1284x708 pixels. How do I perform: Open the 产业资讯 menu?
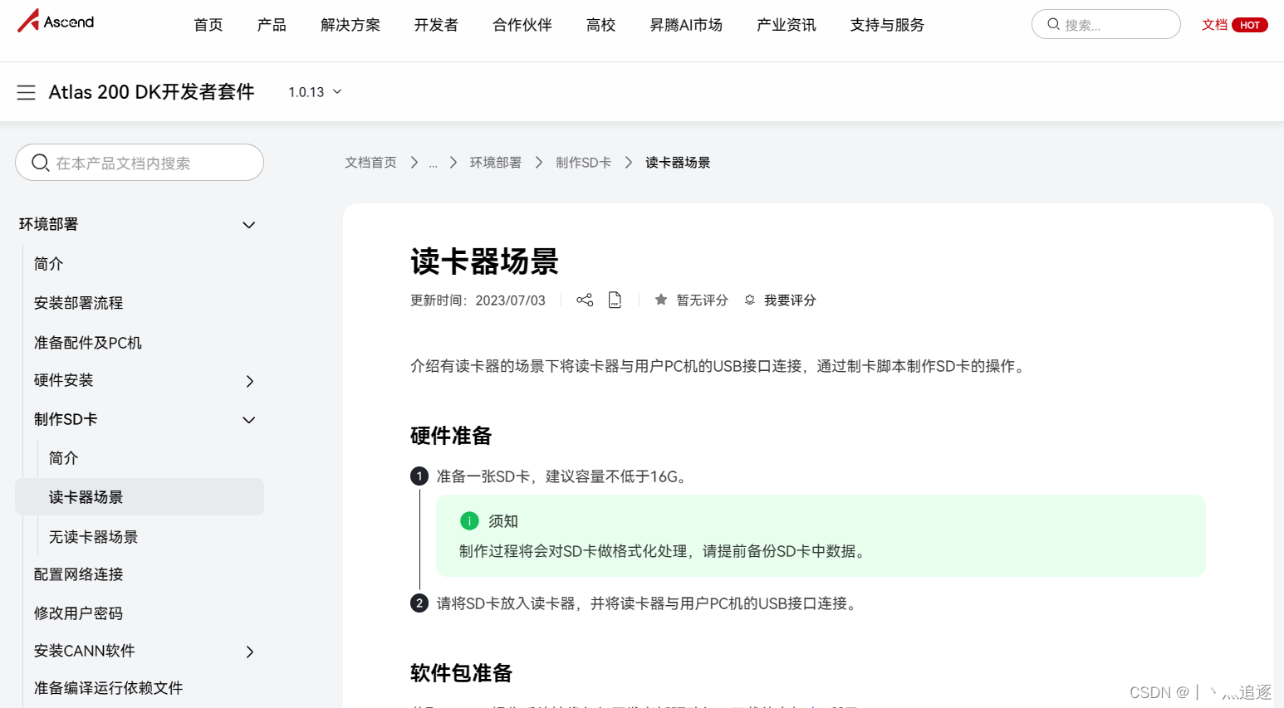[x=786, y=25]
